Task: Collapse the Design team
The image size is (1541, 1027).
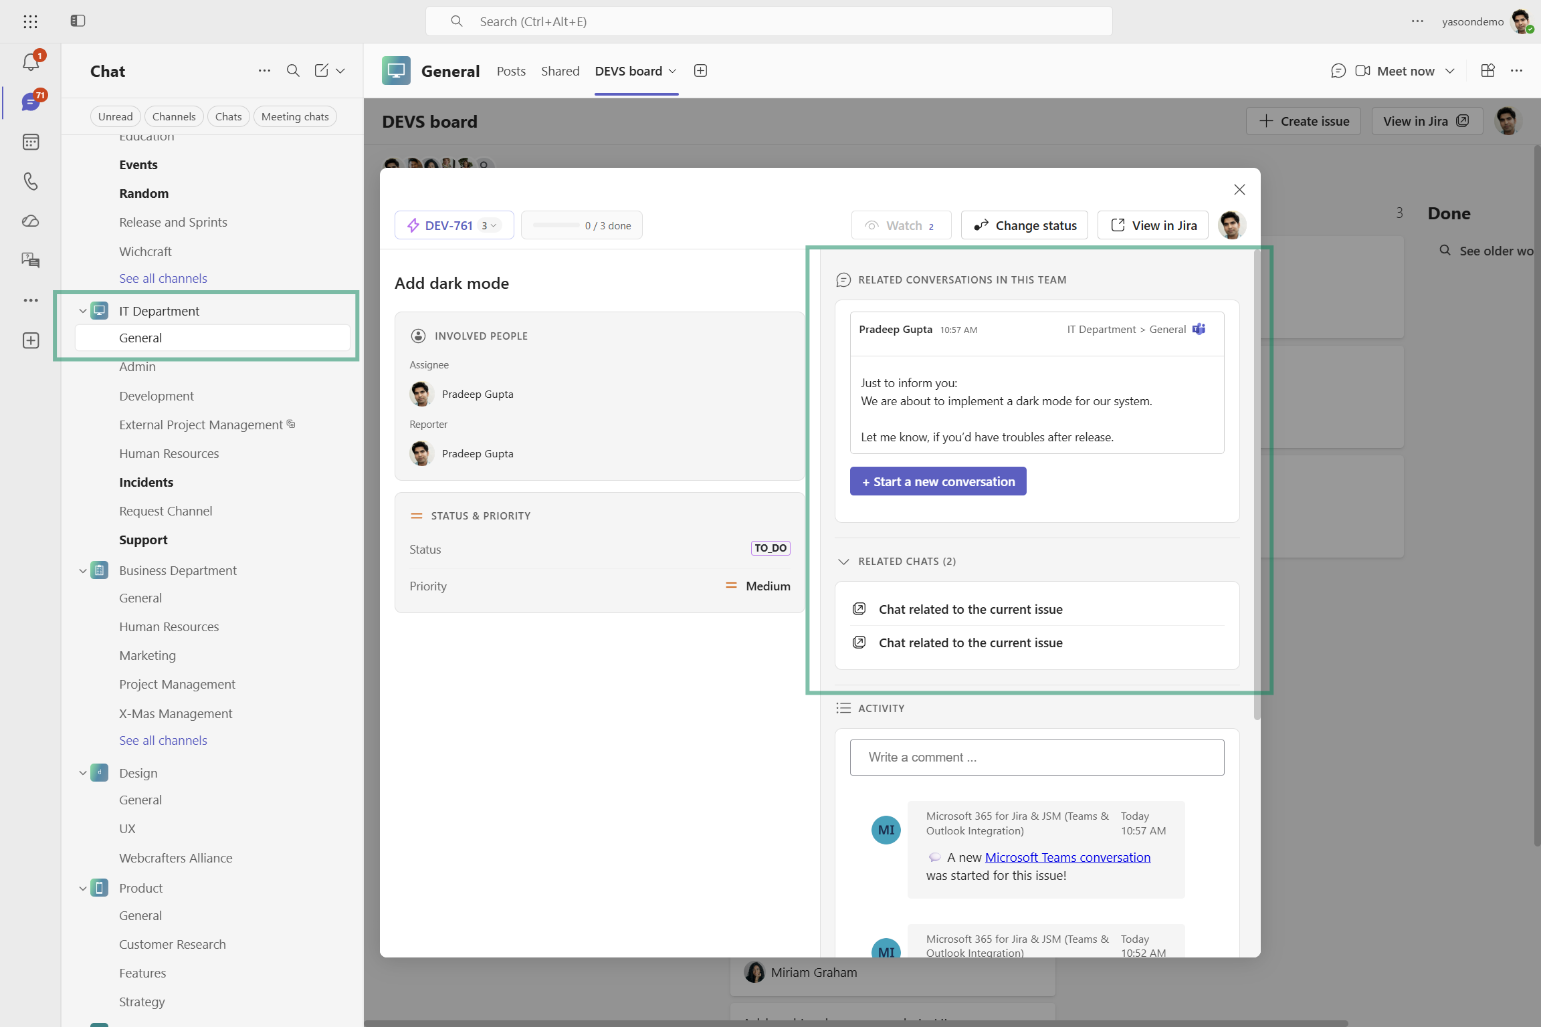Action: (83, 773)
